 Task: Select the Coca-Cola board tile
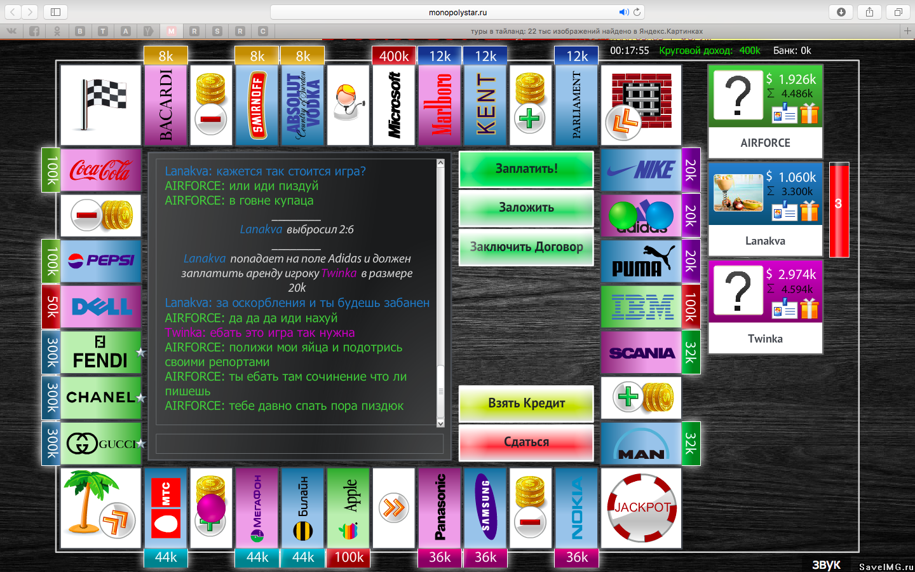(101, 170)
